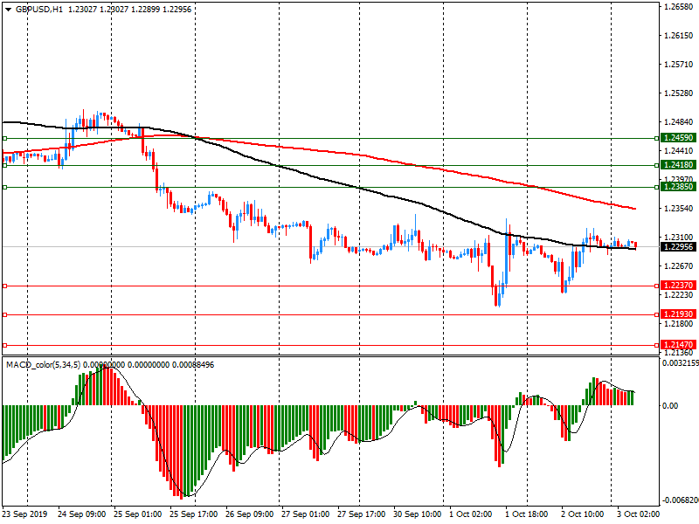699x524 pixels.
Task: Click the 1.25280 price axis value
Action: pyautogui.click(x=679, y=93)
